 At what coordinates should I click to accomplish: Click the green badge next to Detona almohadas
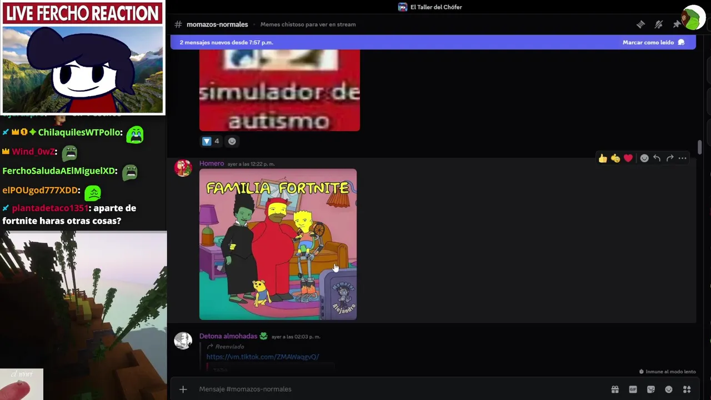263,336
